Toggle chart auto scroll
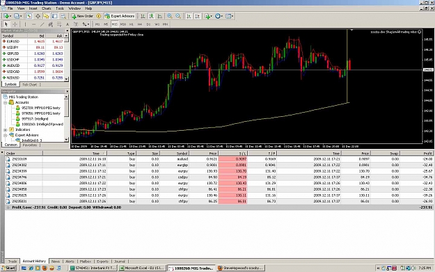435x272 pixels. [x=189, y=16]
